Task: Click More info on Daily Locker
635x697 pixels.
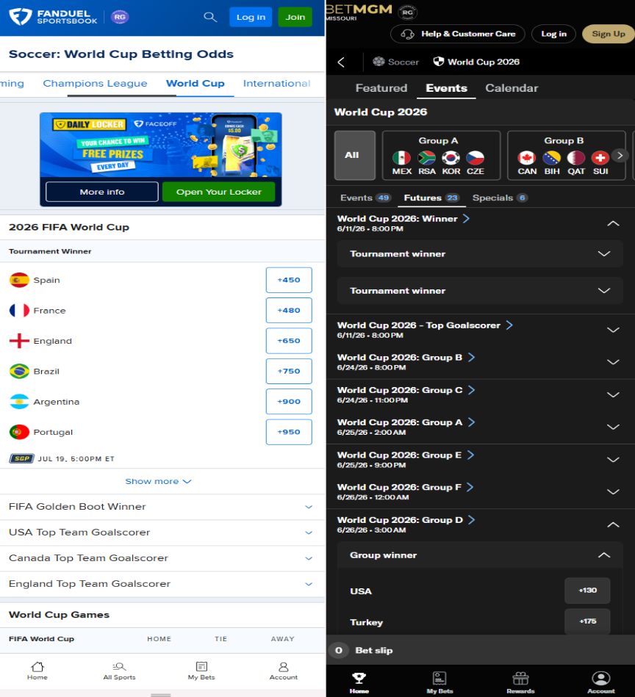Action: (x=102, y=192)
